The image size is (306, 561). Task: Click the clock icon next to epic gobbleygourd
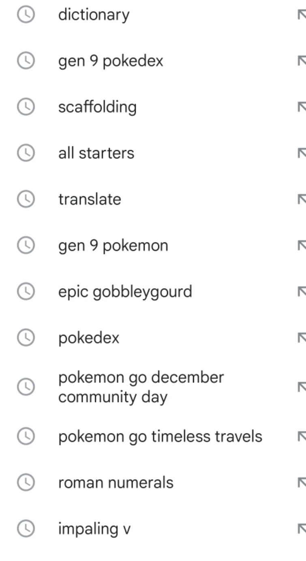26,291
